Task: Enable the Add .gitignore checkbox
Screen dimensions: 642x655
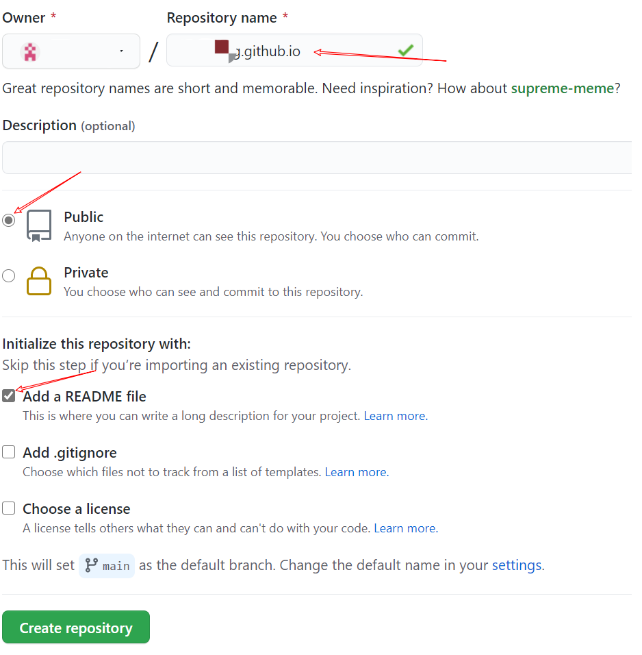Action: click(x=9, y=452)
